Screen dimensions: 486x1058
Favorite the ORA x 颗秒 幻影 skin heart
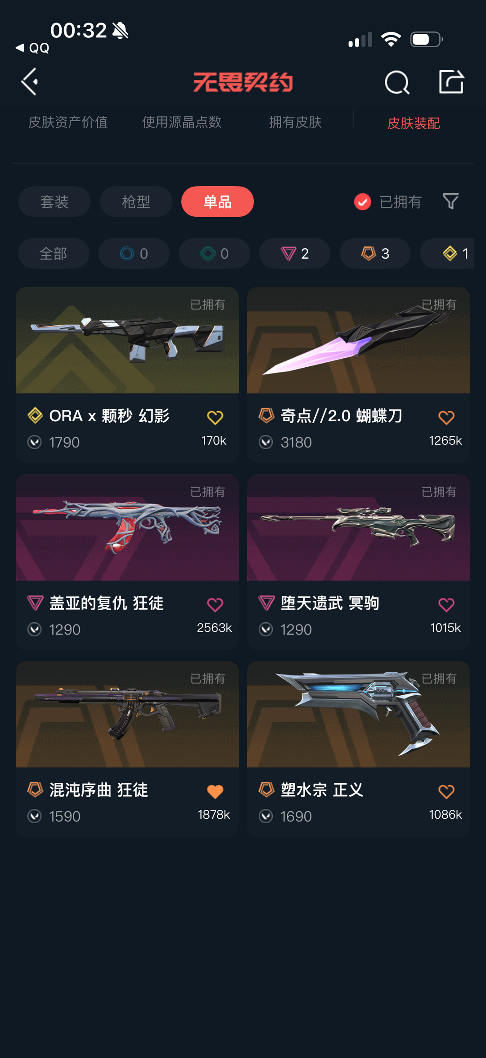[x=215, y=418]
